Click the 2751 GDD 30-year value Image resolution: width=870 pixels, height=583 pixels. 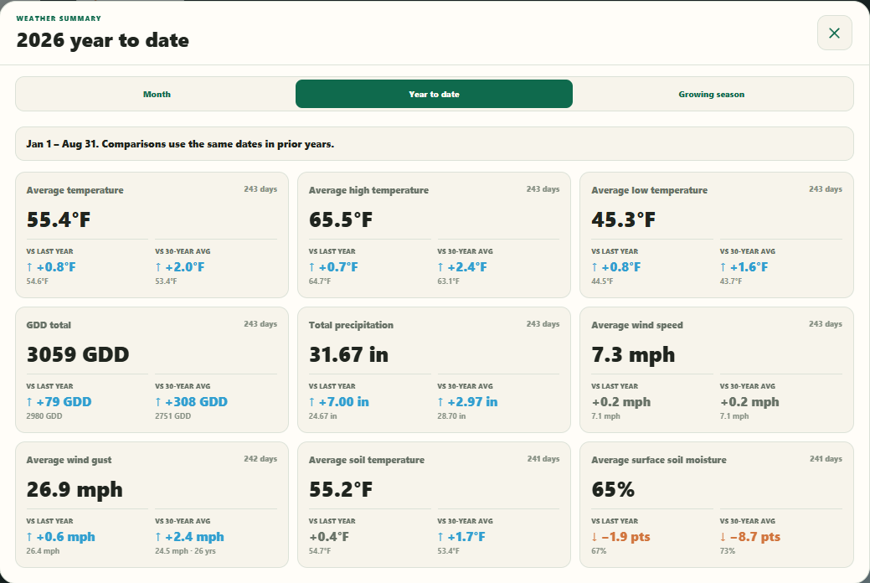pos(173,416)
